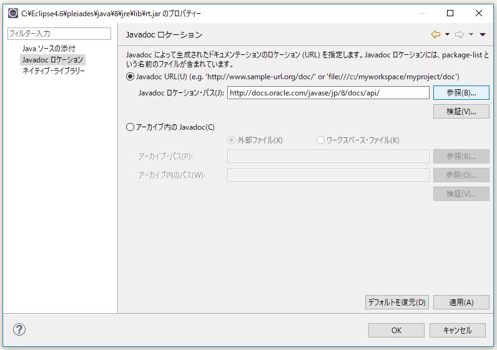Click the enabled 検証(V)... validate button
Screen dimensions: 497x350
pos(461,112)
